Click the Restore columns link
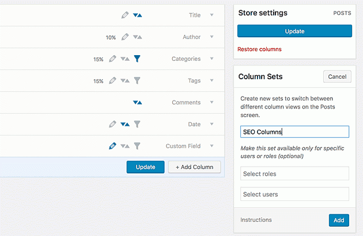This screenshot has height=236, width=363. point(259,49)
